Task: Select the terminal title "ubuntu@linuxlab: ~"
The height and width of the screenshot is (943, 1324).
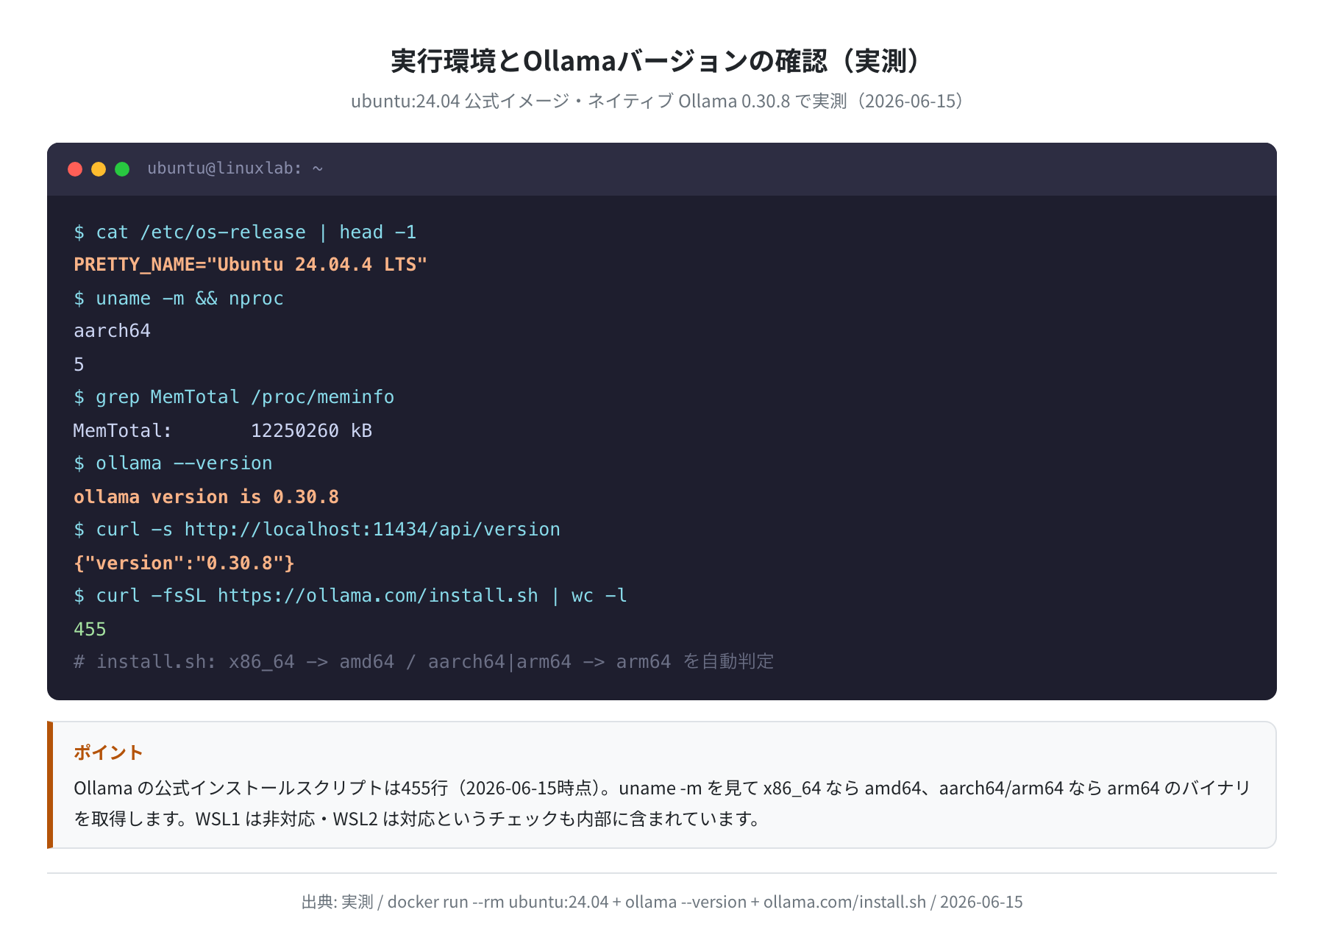Action: [235, 168]
